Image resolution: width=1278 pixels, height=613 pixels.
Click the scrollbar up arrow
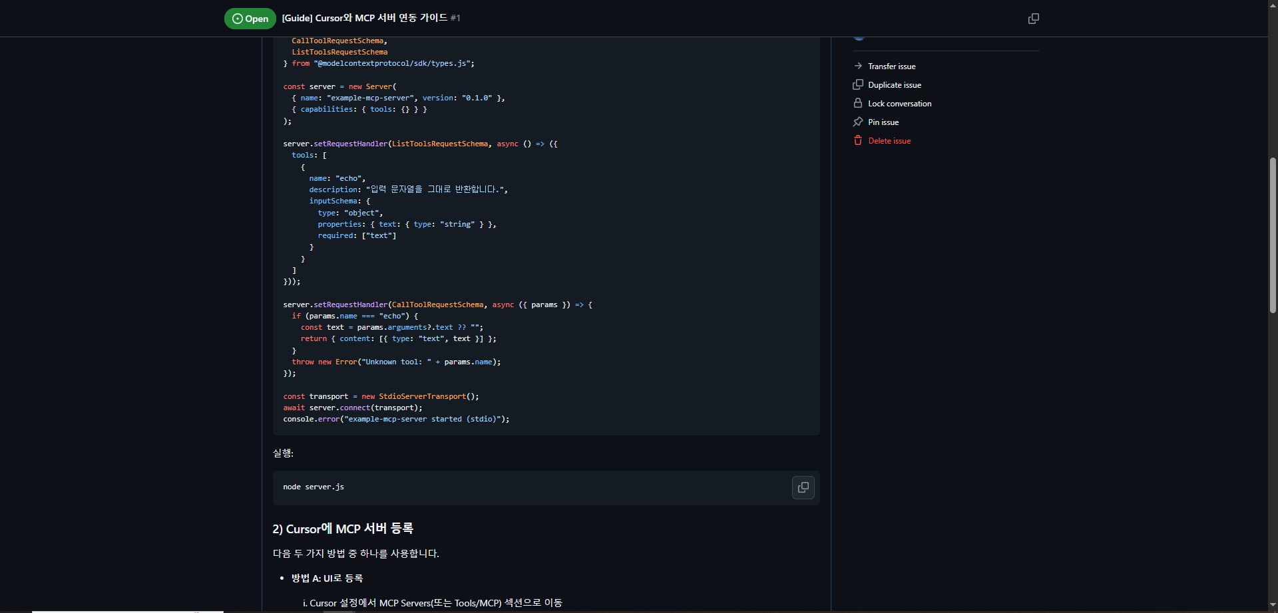[1273, 4]
